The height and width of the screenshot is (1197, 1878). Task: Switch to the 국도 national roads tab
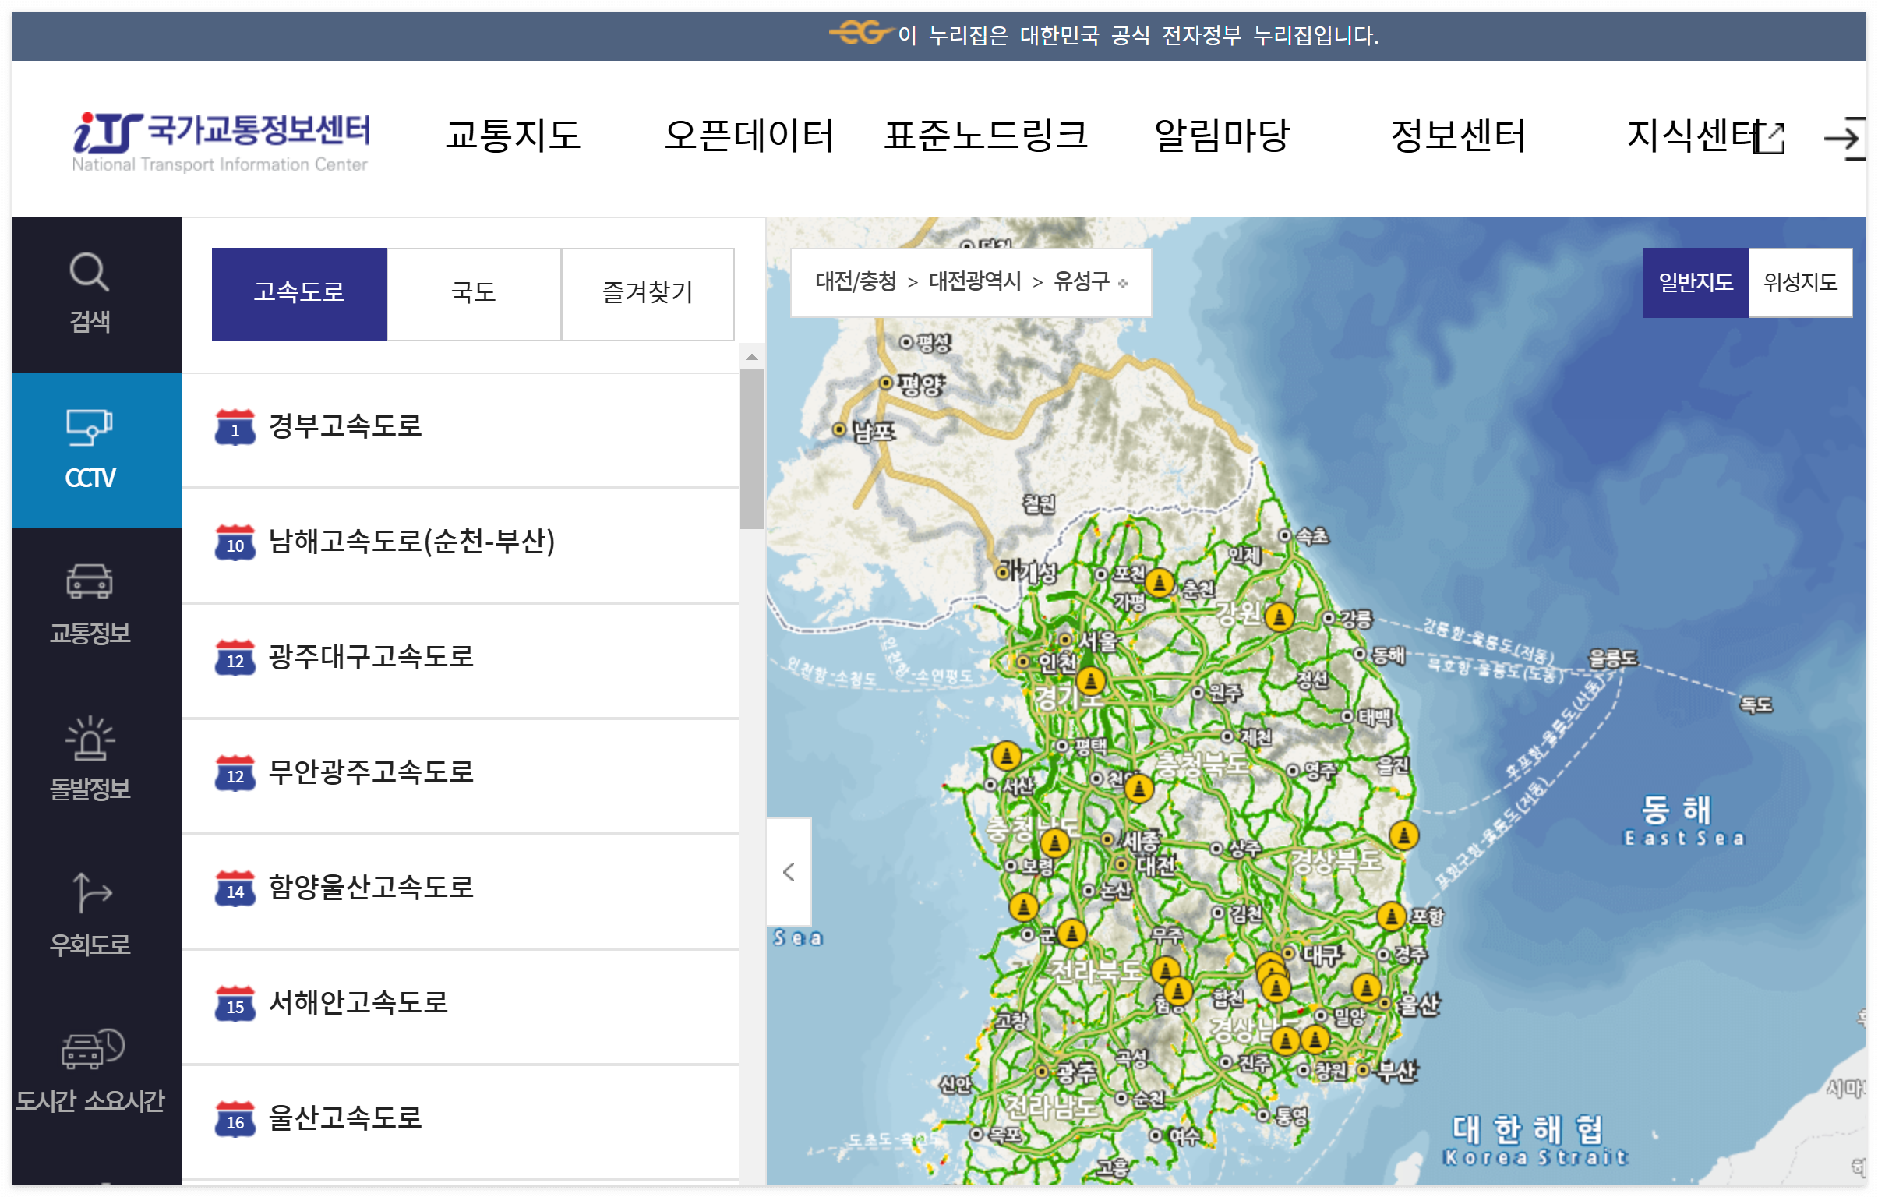(473, 294)
